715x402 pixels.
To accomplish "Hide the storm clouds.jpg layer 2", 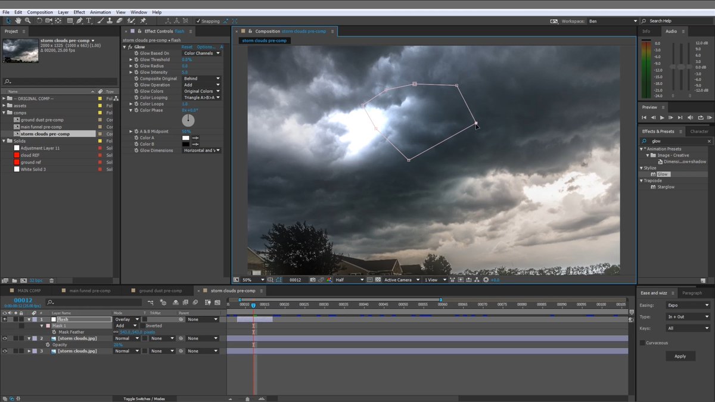I will [x=4, y=338].
